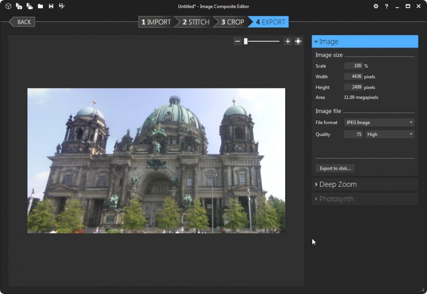Click the Back button
The image size is (427, 294).
tap(22, 22)
